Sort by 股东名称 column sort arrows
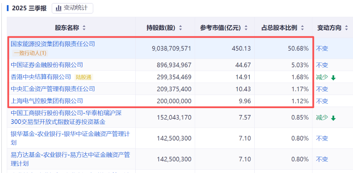Viewport: 353px width, 173px height. click(84, 28)
